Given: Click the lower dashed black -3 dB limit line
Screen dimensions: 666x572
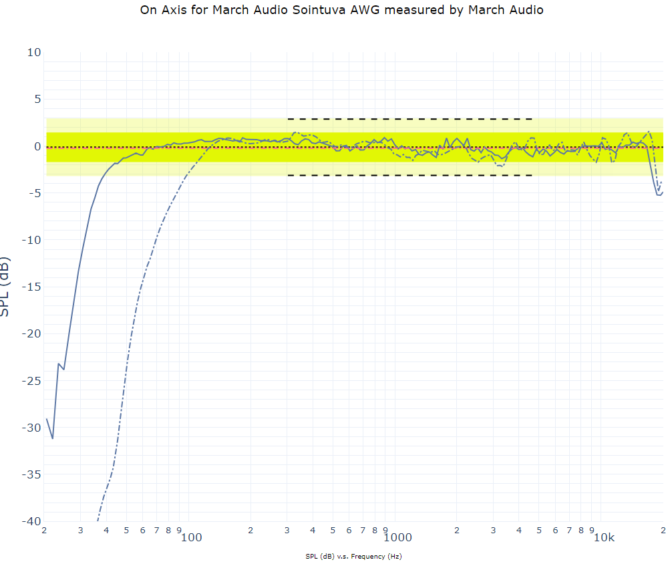Looking at the screenshot, I should tap(410, 175).
